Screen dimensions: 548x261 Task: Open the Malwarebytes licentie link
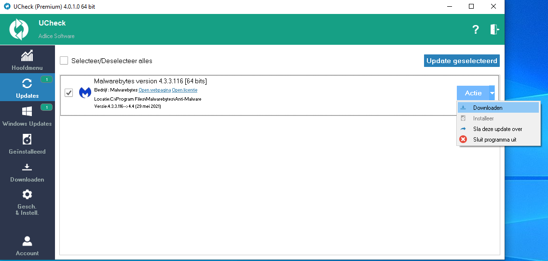click(185, 90)
